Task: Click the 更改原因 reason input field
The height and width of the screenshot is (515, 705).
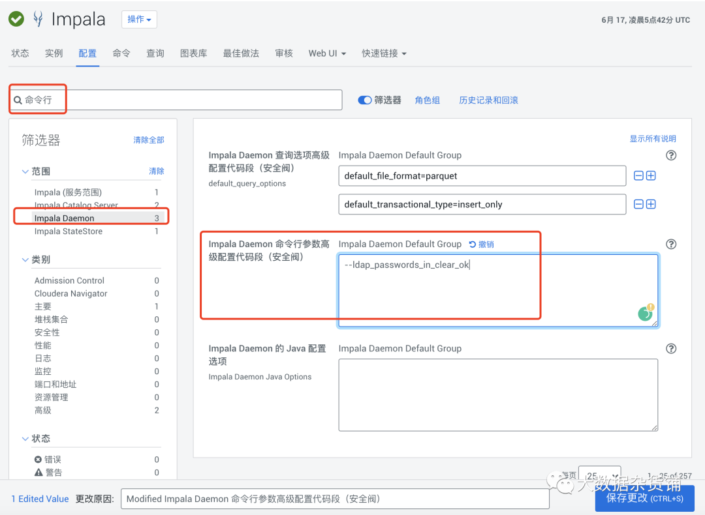Action: (335, 499)
